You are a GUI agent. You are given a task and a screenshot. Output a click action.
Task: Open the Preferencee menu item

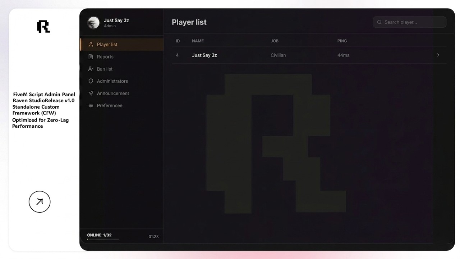[x=122, y=105]
